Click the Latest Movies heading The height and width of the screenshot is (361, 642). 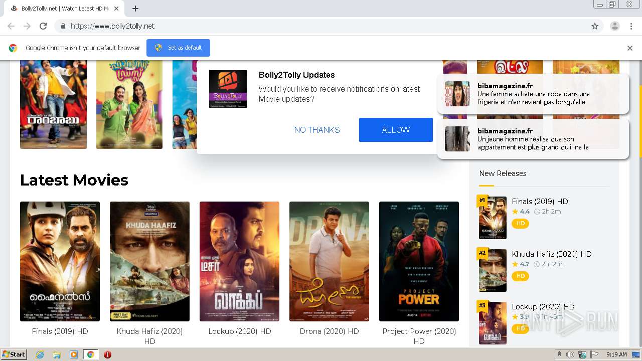[x=74, y=180]
